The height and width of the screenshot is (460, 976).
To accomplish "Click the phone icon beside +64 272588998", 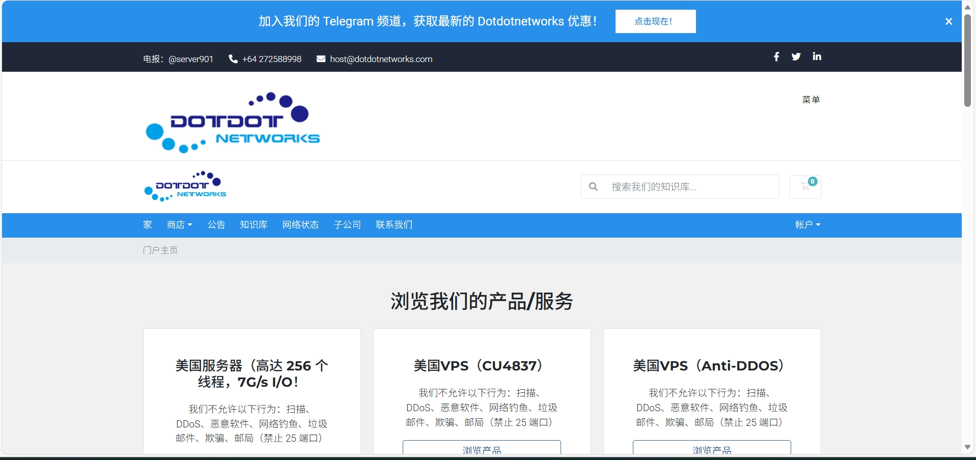I will point(233,59).
